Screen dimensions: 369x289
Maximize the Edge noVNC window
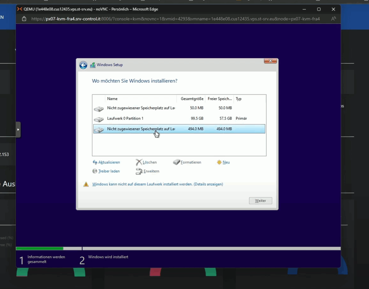point(319,9)
